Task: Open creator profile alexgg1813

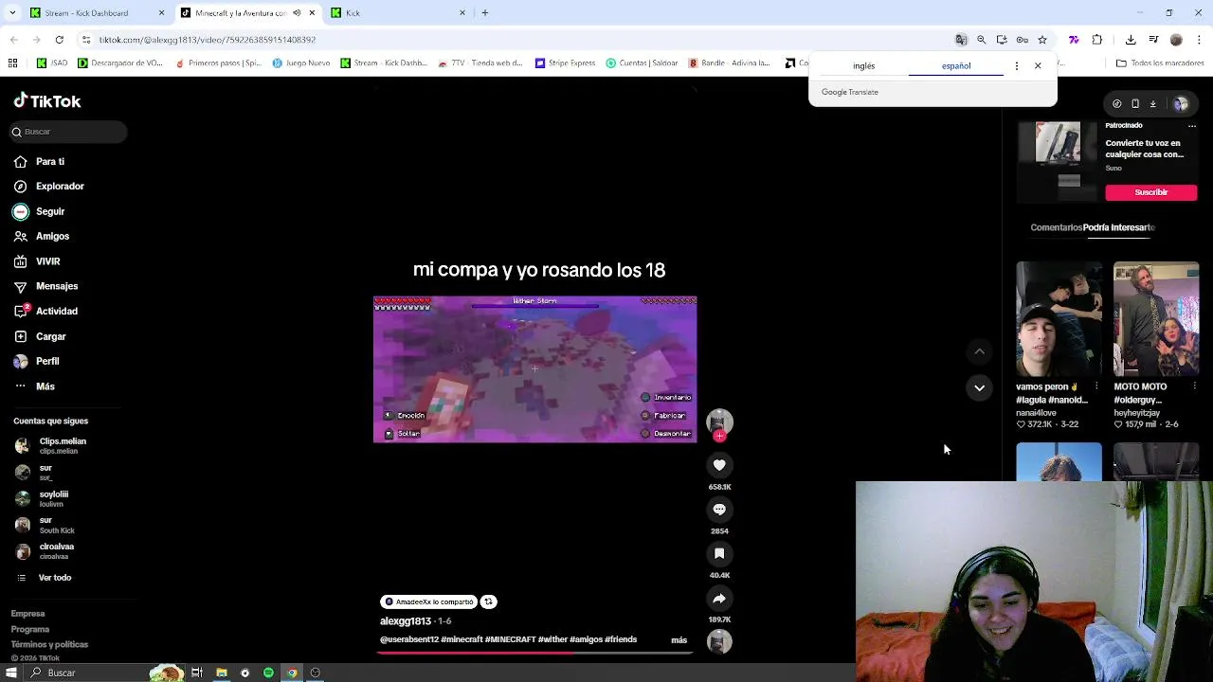Action: pyautogui.click(x=406, y=621)
